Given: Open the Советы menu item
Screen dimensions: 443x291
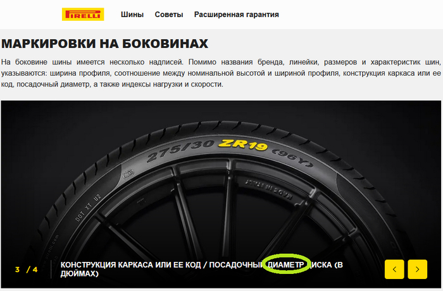Looking at the screenshot, I should 169,15.
